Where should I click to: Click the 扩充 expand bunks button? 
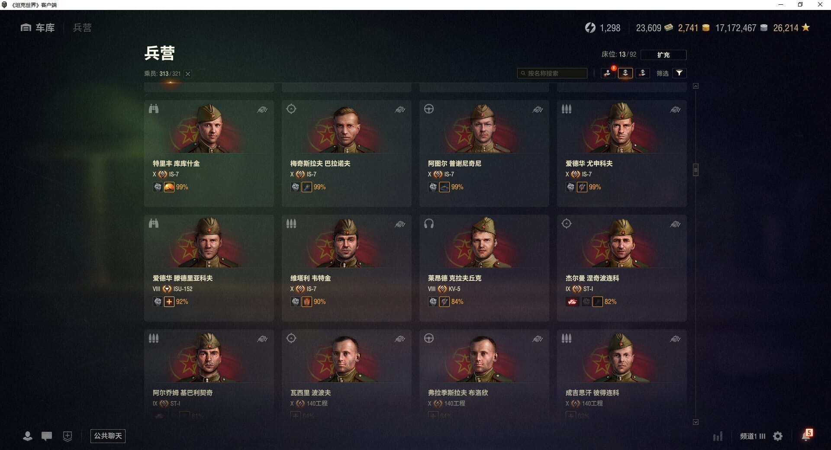point(663,55)
